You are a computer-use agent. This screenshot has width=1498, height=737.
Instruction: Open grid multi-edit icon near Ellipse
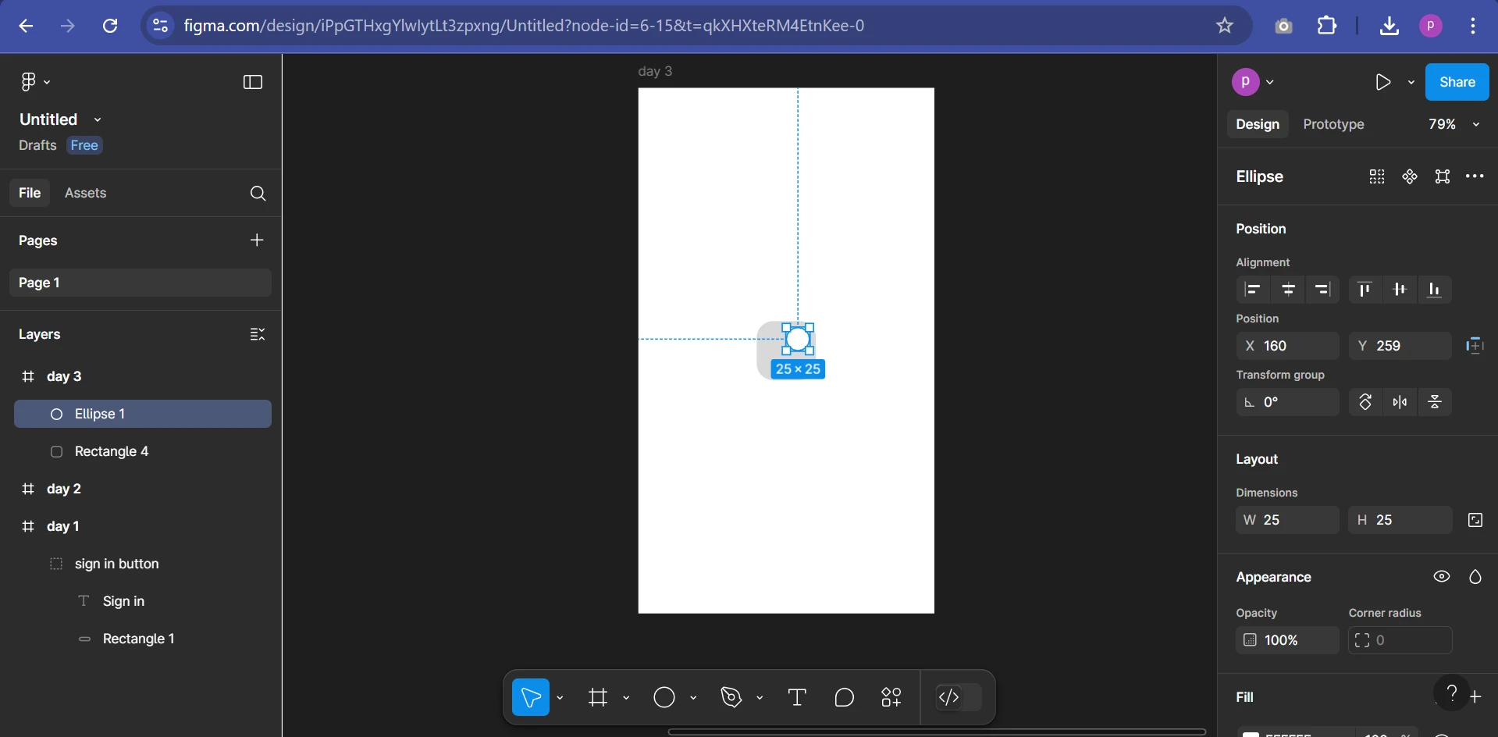click(1377, 176)
